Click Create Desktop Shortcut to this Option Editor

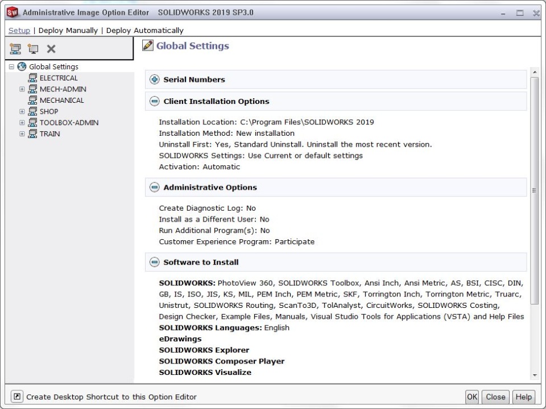click(111, 397)
